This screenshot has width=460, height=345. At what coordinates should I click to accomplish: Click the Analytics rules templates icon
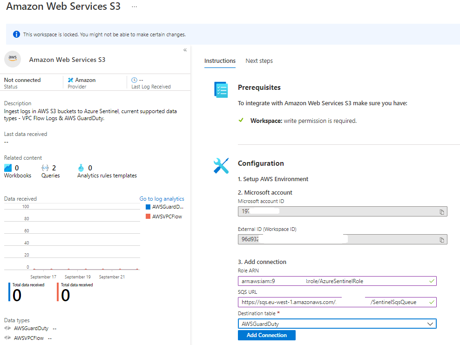81,168
